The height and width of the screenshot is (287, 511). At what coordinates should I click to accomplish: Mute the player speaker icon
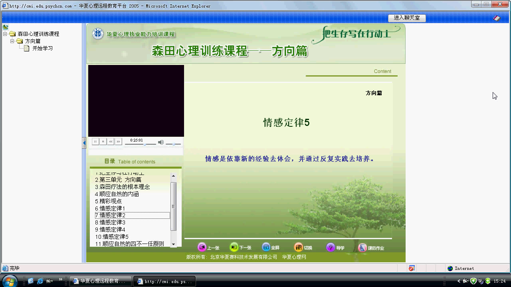point(161,142)
